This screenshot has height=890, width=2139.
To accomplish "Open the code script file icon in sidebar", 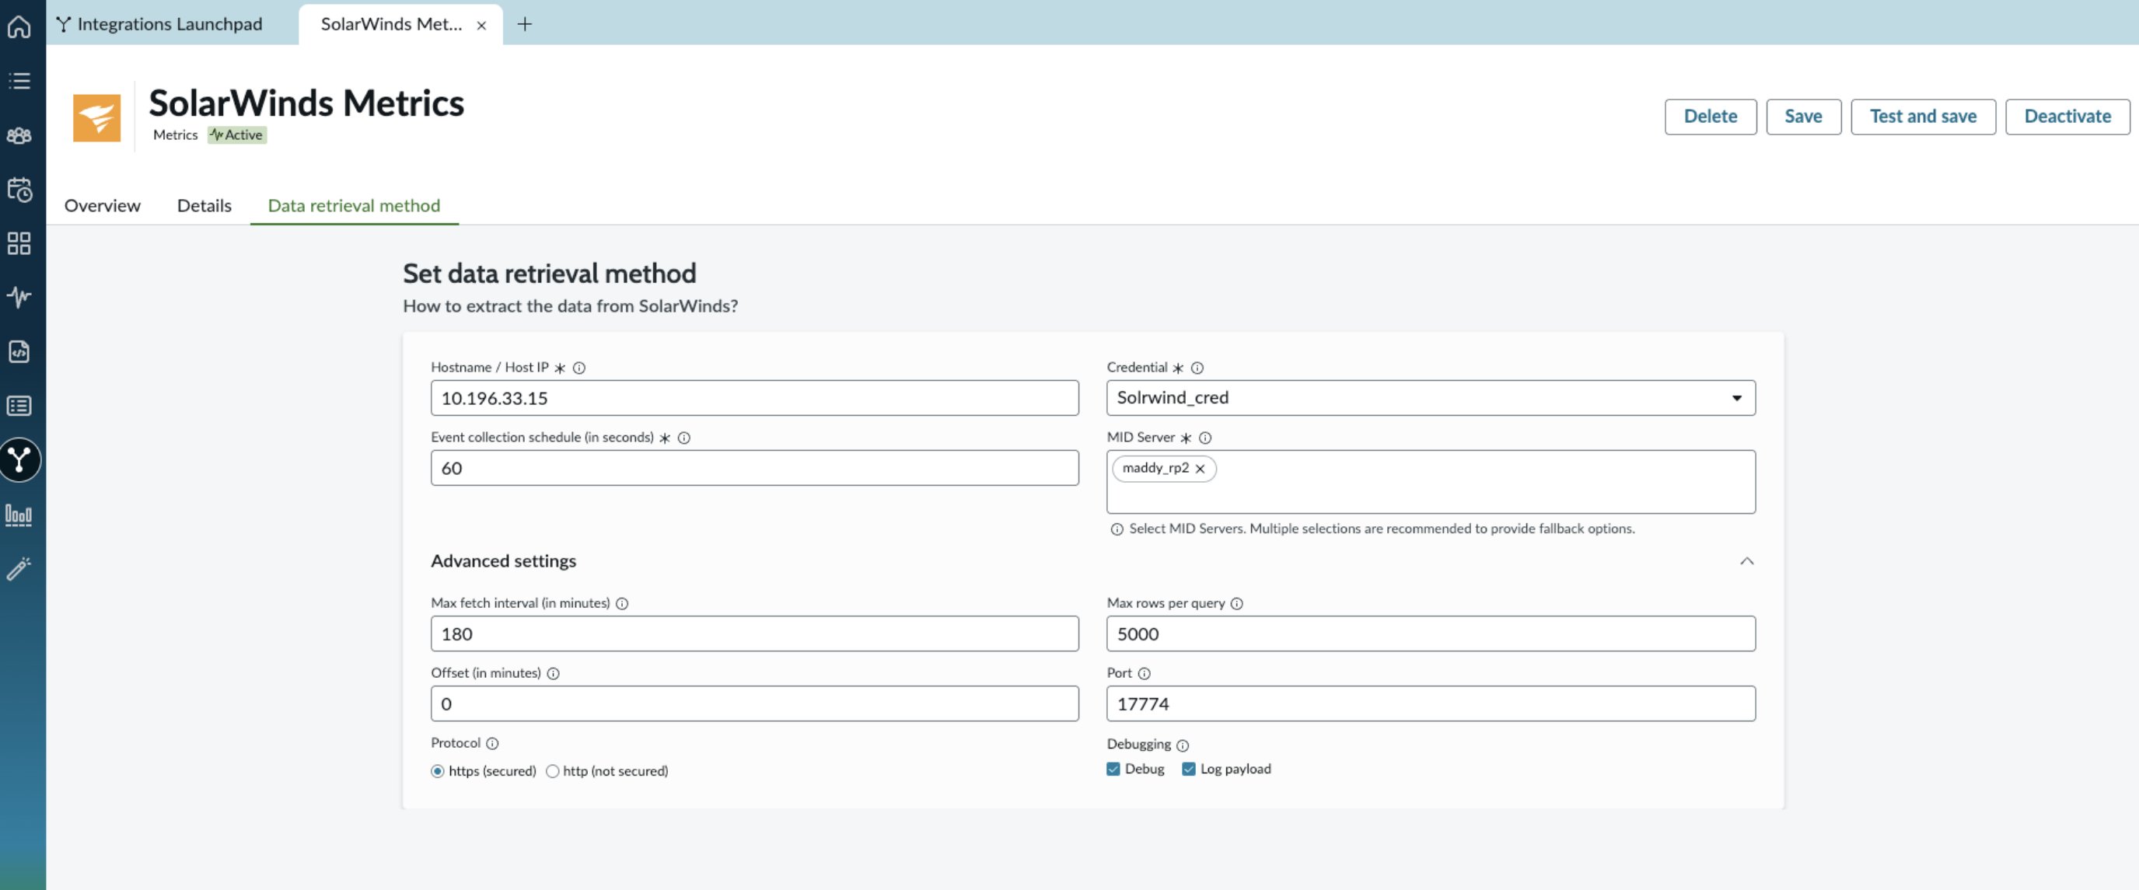I will coord(19,351).
